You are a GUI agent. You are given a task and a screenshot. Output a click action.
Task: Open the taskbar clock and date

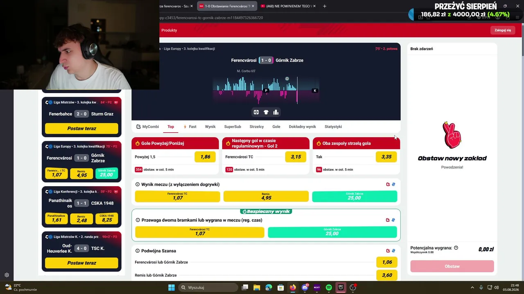[x=510, y=287]
